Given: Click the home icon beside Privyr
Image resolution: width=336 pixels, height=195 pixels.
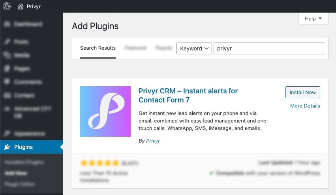Looking at the screenshot, I should click(20, 6).
